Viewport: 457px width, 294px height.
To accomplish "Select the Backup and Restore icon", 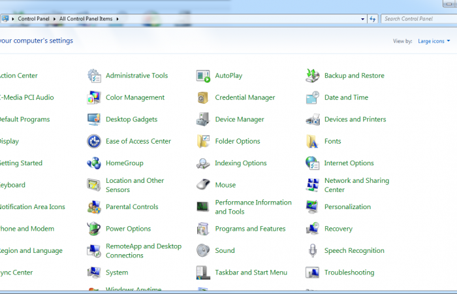I will pos(313,76).
